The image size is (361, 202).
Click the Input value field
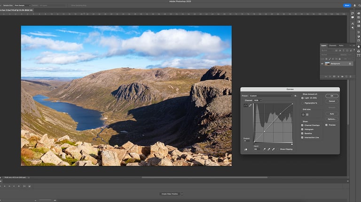tap(257, 149)
